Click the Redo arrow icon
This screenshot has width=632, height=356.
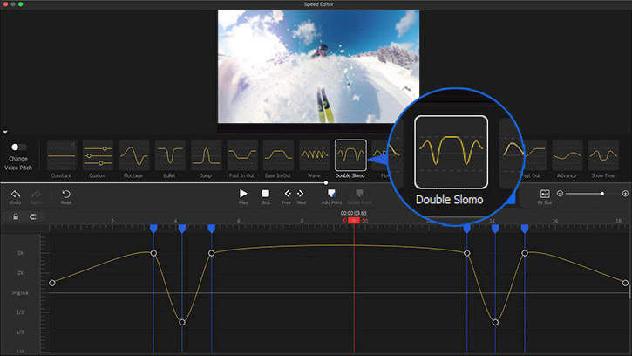click(36, 196)
